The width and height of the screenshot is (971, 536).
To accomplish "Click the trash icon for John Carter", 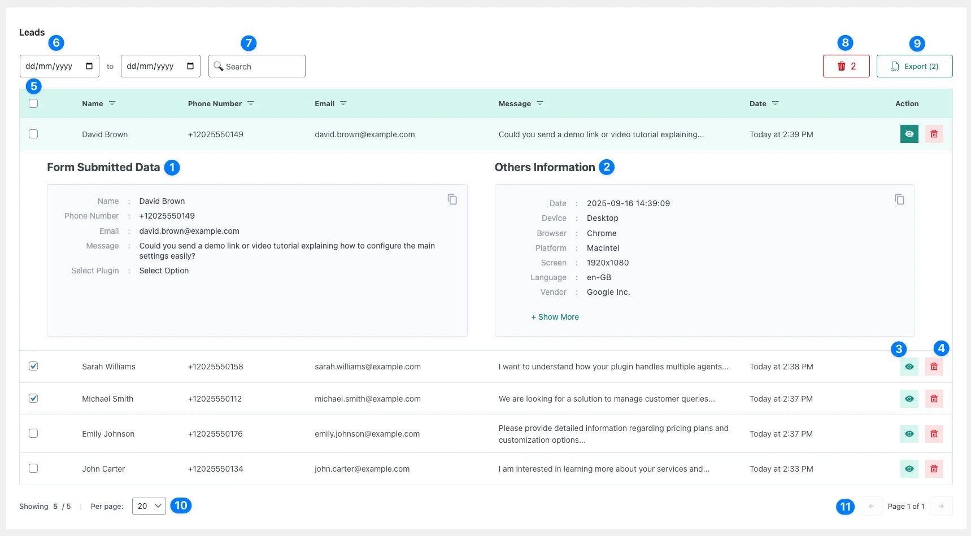I will click(x=934, y=469).
